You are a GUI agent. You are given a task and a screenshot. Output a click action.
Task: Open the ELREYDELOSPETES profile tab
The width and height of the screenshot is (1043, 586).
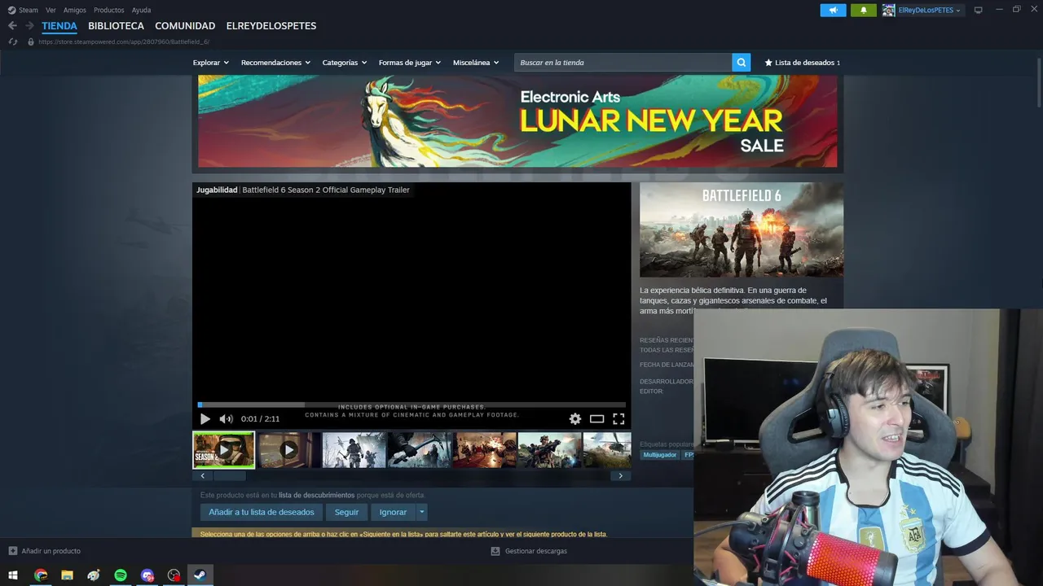click(x=271, y=26)
